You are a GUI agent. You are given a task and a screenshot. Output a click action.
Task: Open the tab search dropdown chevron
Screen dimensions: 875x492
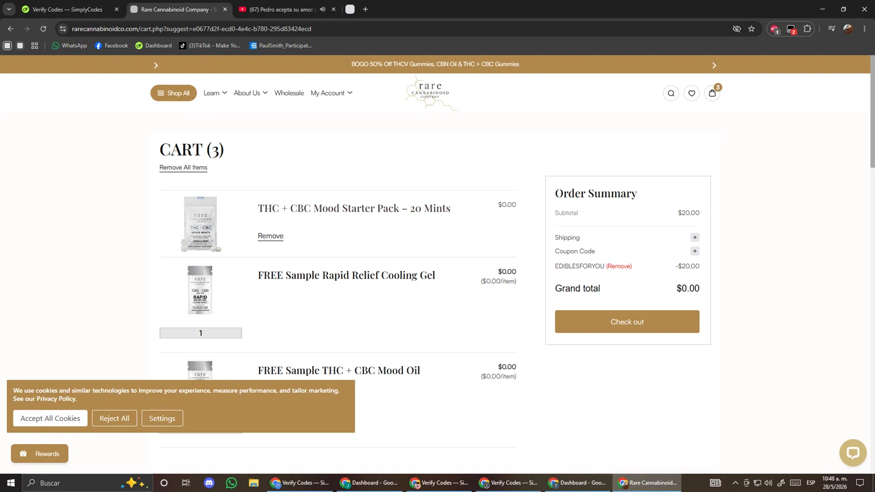coord(9,9)
